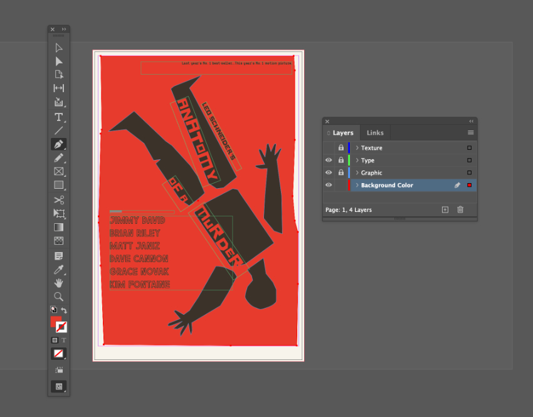
Task: Select the Eyedropper tool
Action: click(58, 270)
